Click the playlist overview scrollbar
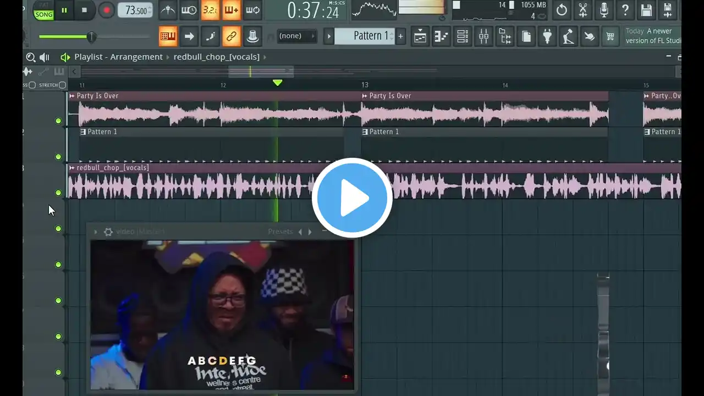704x396 pixels. pos(261,71)
